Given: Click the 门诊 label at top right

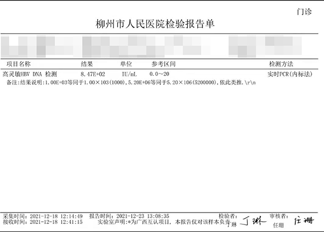Looking at the screenshot, I should click(x=304, y=11).
